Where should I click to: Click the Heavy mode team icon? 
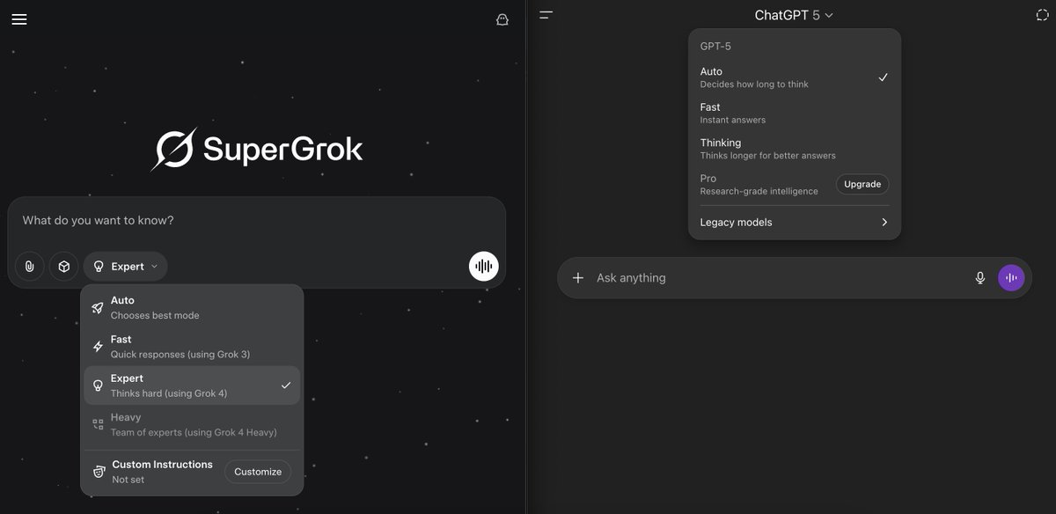click(98, 424)
